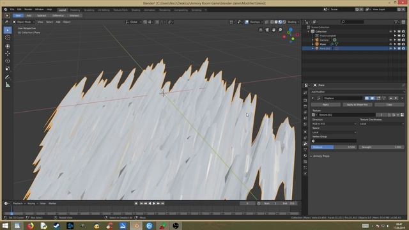Toggle Overlays display in viewport header

pyautogui.click(x=247, y=22)
